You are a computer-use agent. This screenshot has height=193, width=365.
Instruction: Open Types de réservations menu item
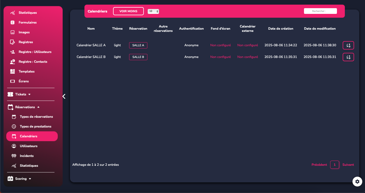point(36,117)
